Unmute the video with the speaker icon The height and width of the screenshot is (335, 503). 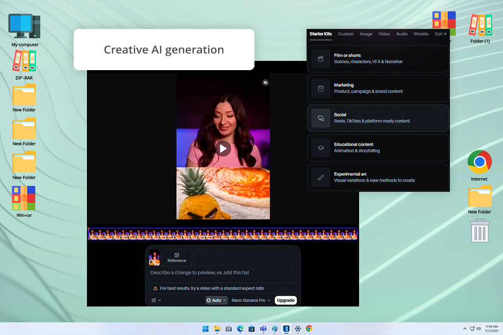(265, 82)
